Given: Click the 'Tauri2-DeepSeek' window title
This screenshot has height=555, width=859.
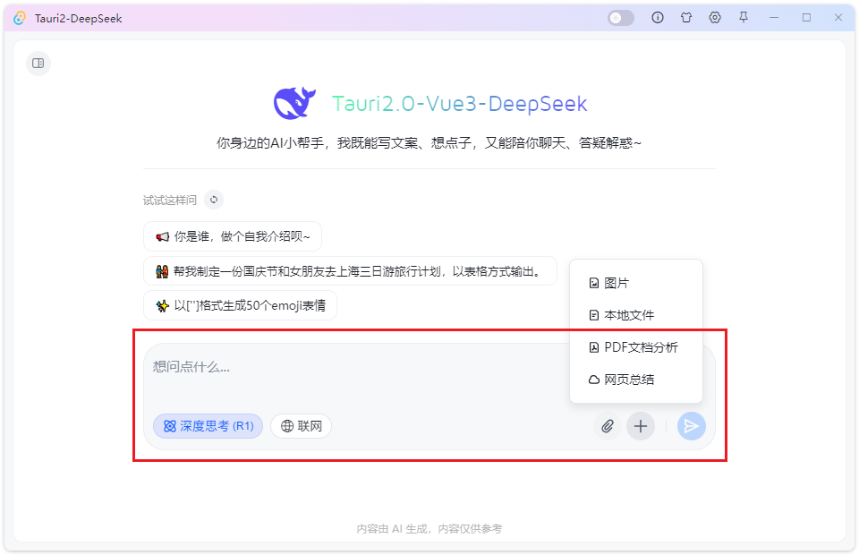Looking at the screenshot, I should click(x=79, y=18).
